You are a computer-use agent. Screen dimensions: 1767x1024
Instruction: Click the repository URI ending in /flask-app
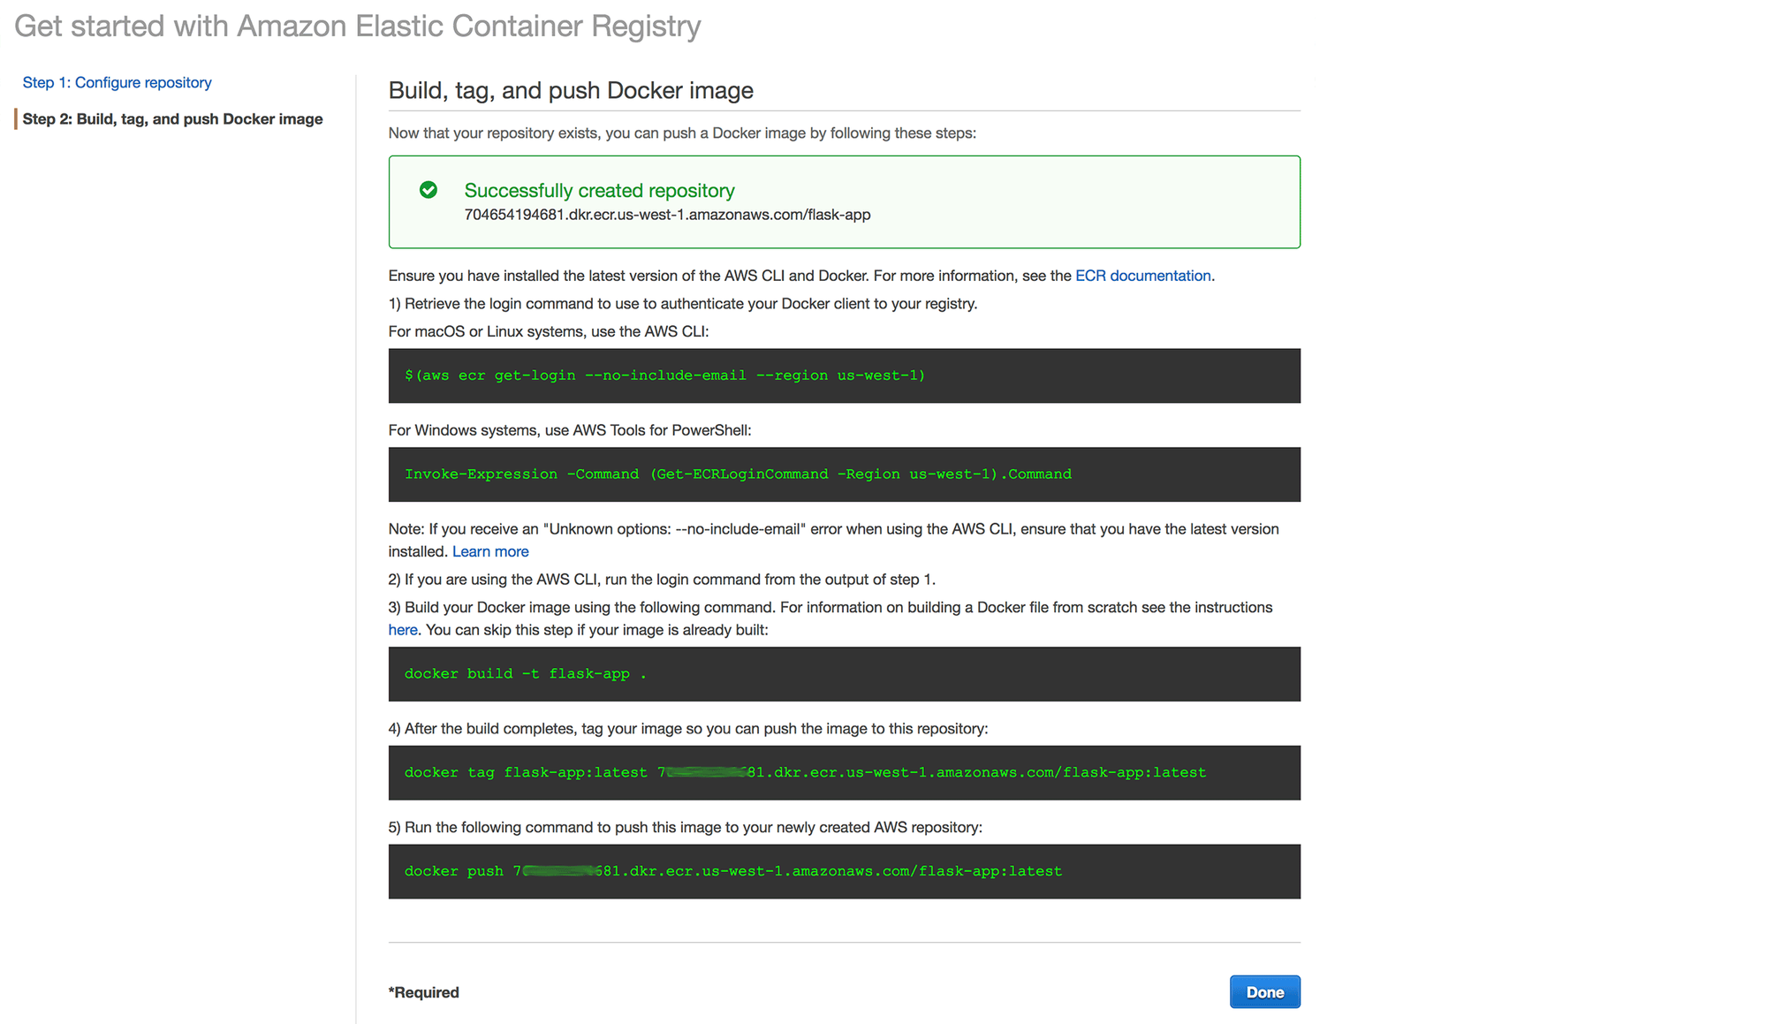point(667,215)
